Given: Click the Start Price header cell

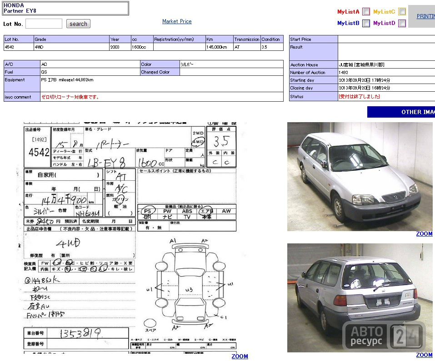Looking at the screenshot, I should [x=314, y=39].
